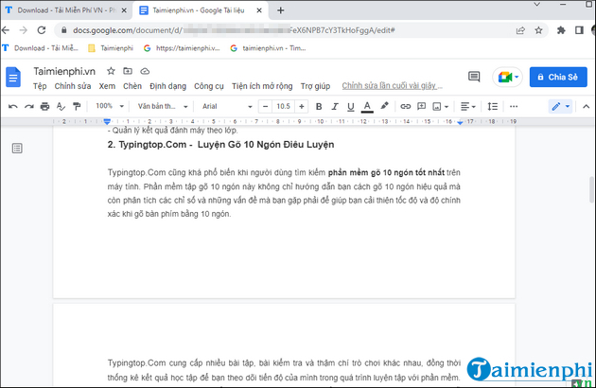Go to Google Docs home icon
Image resolution: width=596 pixels, height=388 pixels.
tap(13, 78)
